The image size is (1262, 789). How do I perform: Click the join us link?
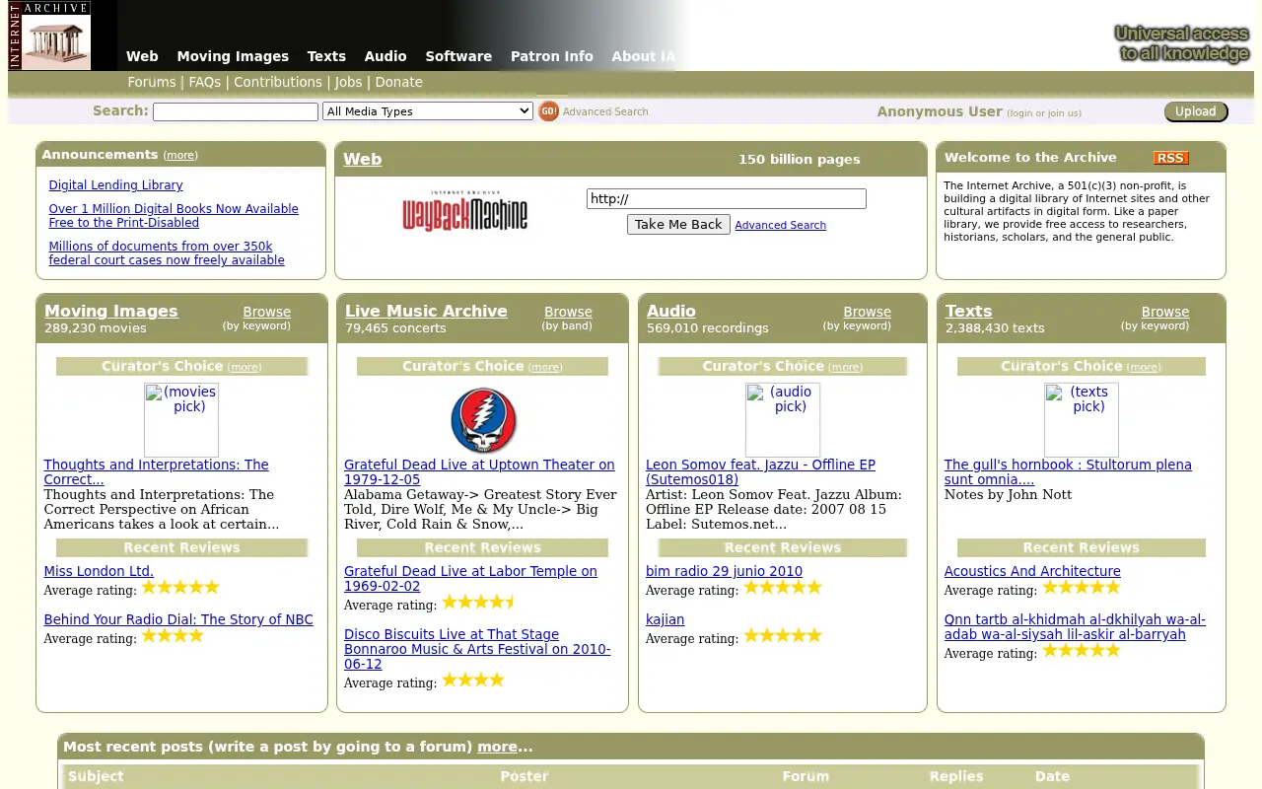pyautogui.click(x=1063, y=113)
